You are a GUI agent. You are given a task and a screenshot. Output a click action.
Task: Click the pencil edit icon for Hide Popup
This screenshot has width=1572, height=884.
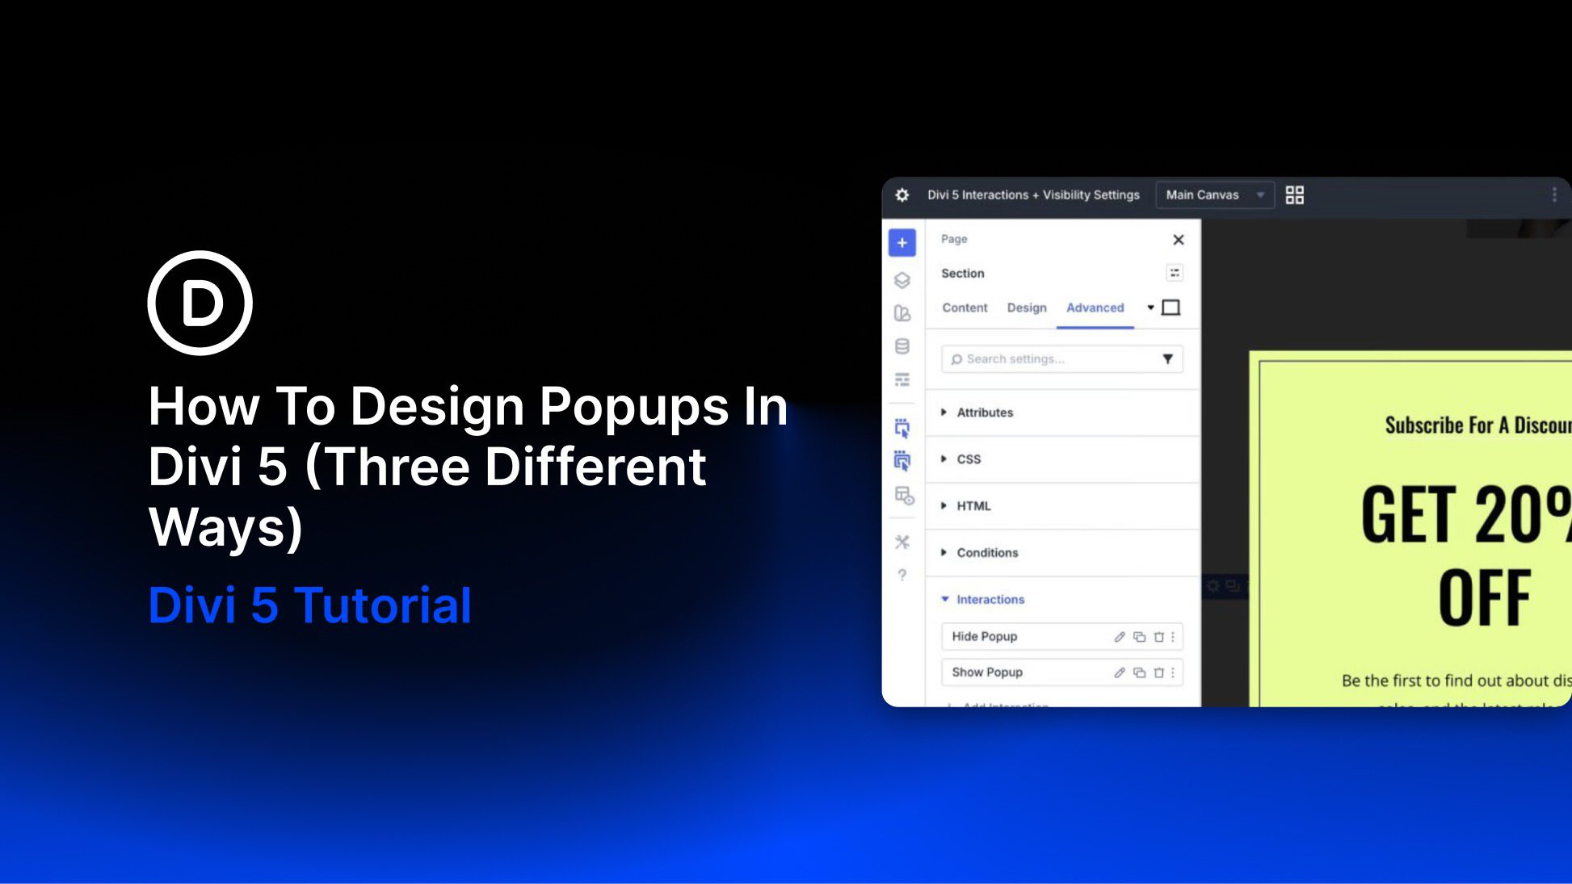pyautogui.click(x=1119, y=637)
